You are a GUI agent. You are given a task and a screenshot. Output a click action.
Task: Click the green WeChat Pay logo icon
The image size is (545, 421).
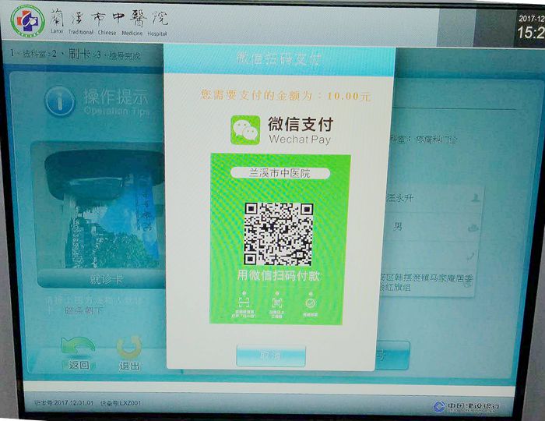point(245,130)
